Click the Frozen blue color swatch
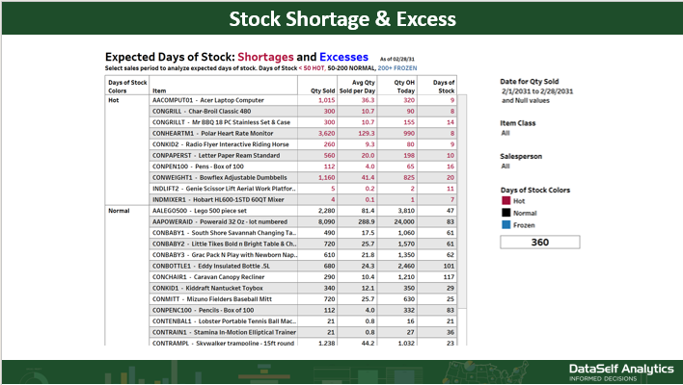Viewport: 683px width, 385px height. tap(505, 225)
